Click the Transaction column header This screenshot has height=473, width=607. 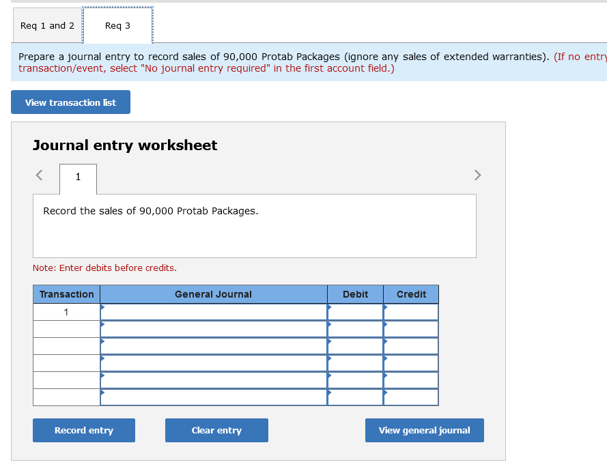coord(67,294)
